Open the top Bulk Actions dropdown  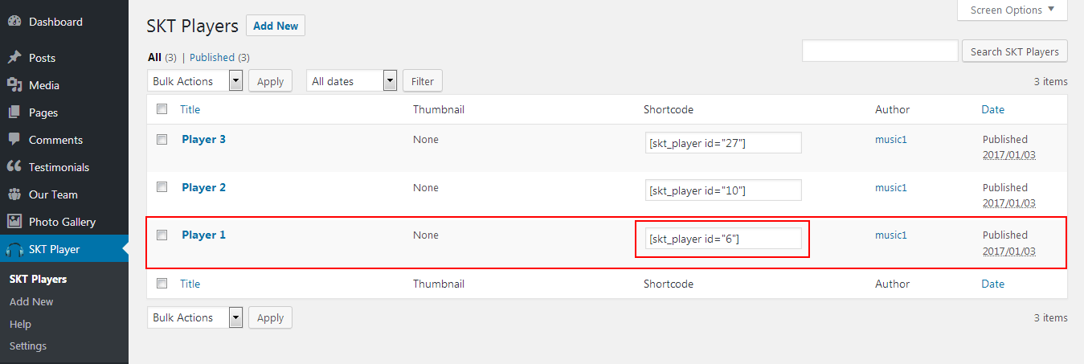[195, 81]
